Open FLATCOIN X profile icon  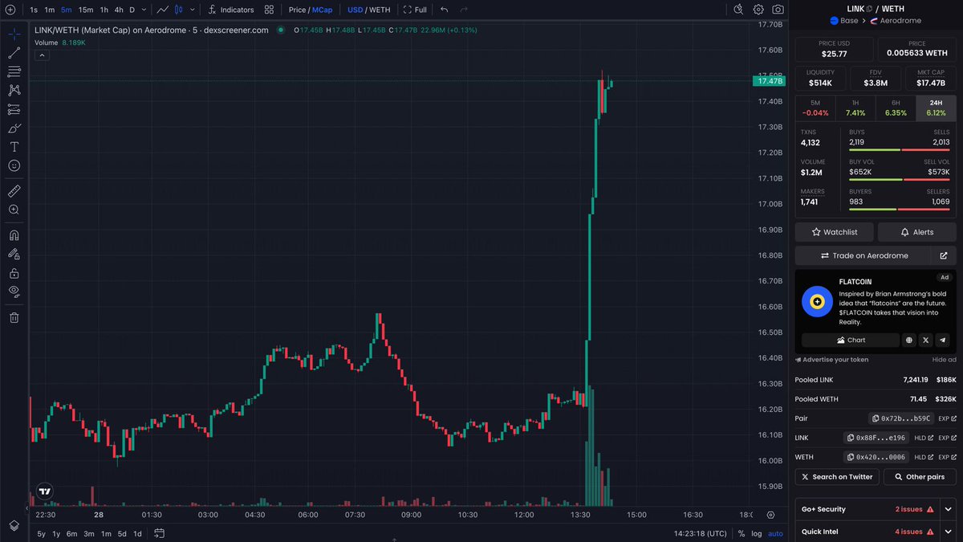926,340
